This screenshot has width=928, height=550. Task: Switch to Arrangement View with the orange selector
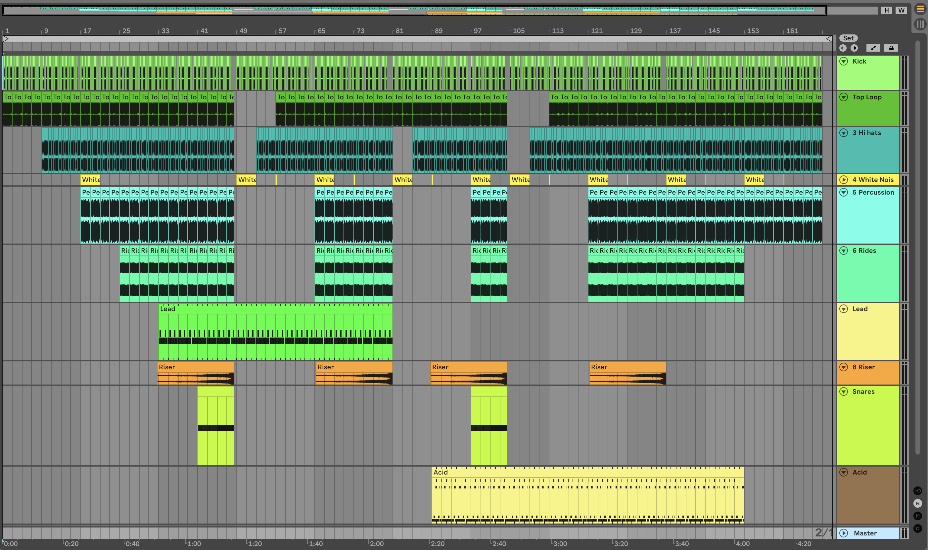tap(920, 9)
